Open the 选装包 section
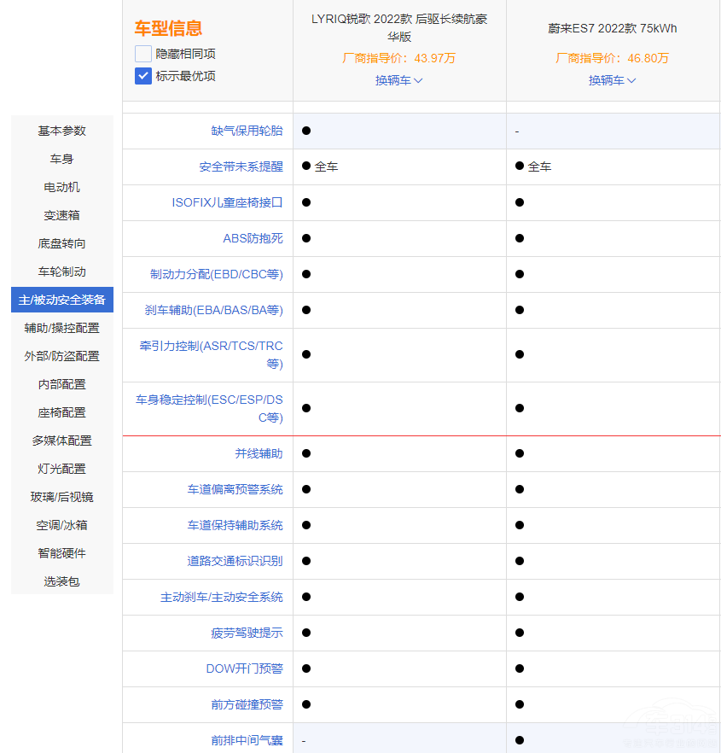 coord(61,581)
